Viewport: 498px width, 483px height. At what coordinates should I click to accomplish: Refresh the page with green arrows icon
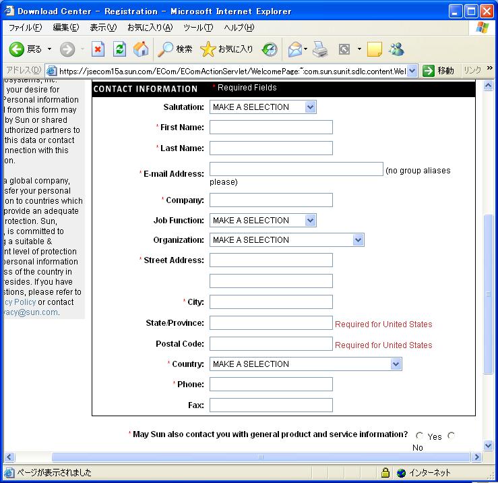[119, 49]
